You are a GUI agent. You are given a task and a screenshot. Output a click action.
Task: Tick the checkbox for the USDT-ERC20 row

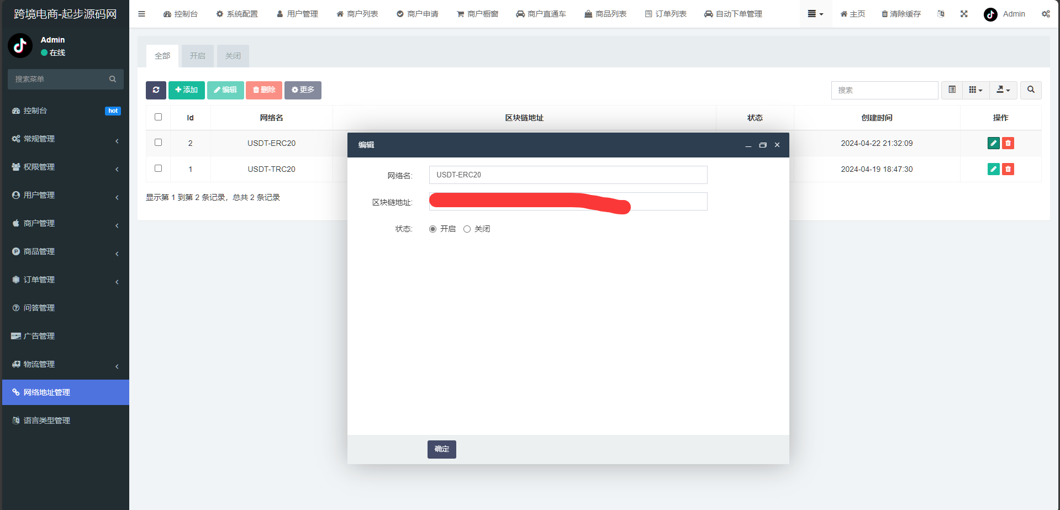[x=158, y=143]
